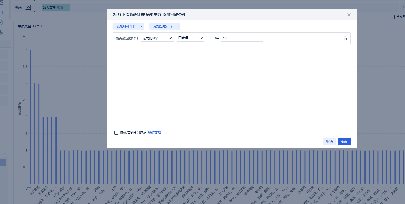This screenshot has height=204, width=405.
Task: Expand the 添加公式(且) dropdown arrow
Action: [178, 26]
